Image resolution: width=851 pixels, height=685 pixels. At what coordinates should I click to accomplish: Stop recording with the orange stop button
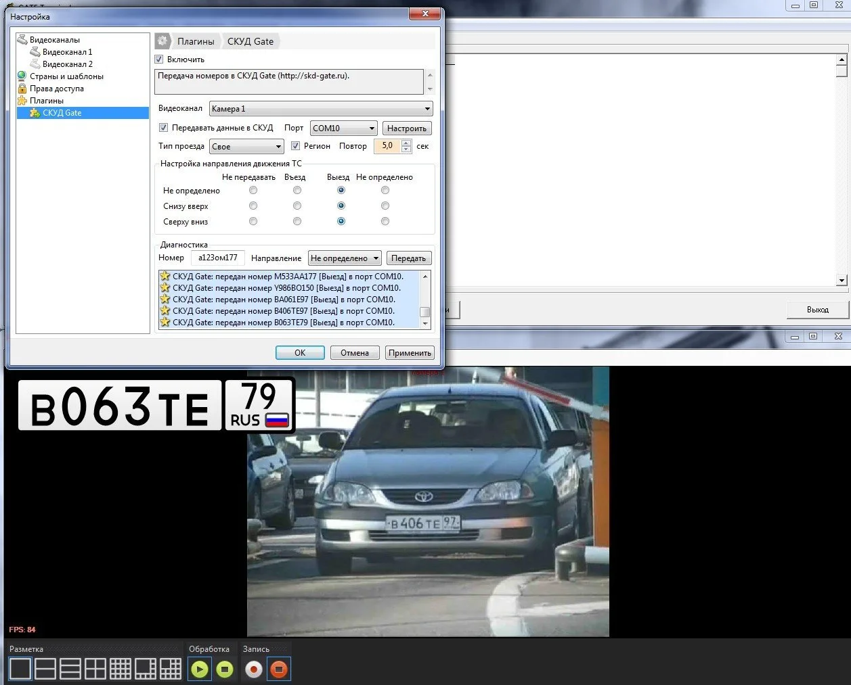(x=279, y=669)
